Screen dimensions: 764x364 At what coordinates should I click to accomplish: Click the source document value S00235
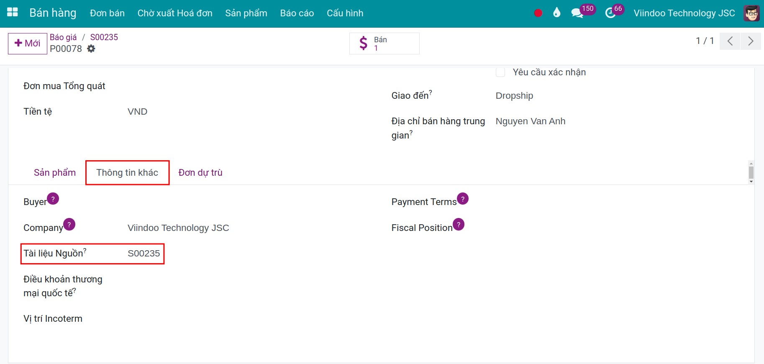(144, 254)
